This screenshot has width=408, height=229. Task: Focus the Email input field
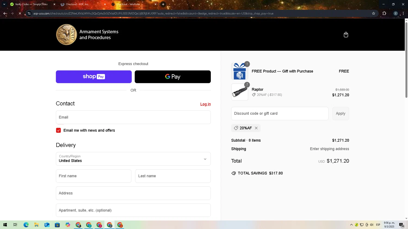pos(133,117)
